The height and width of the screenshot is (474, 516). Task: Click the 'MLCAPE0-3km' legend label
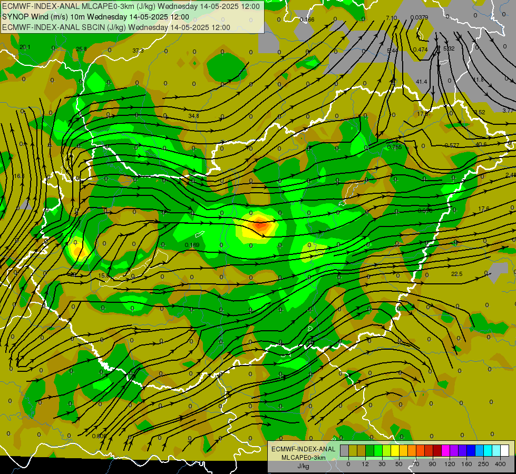pos(304,458)
